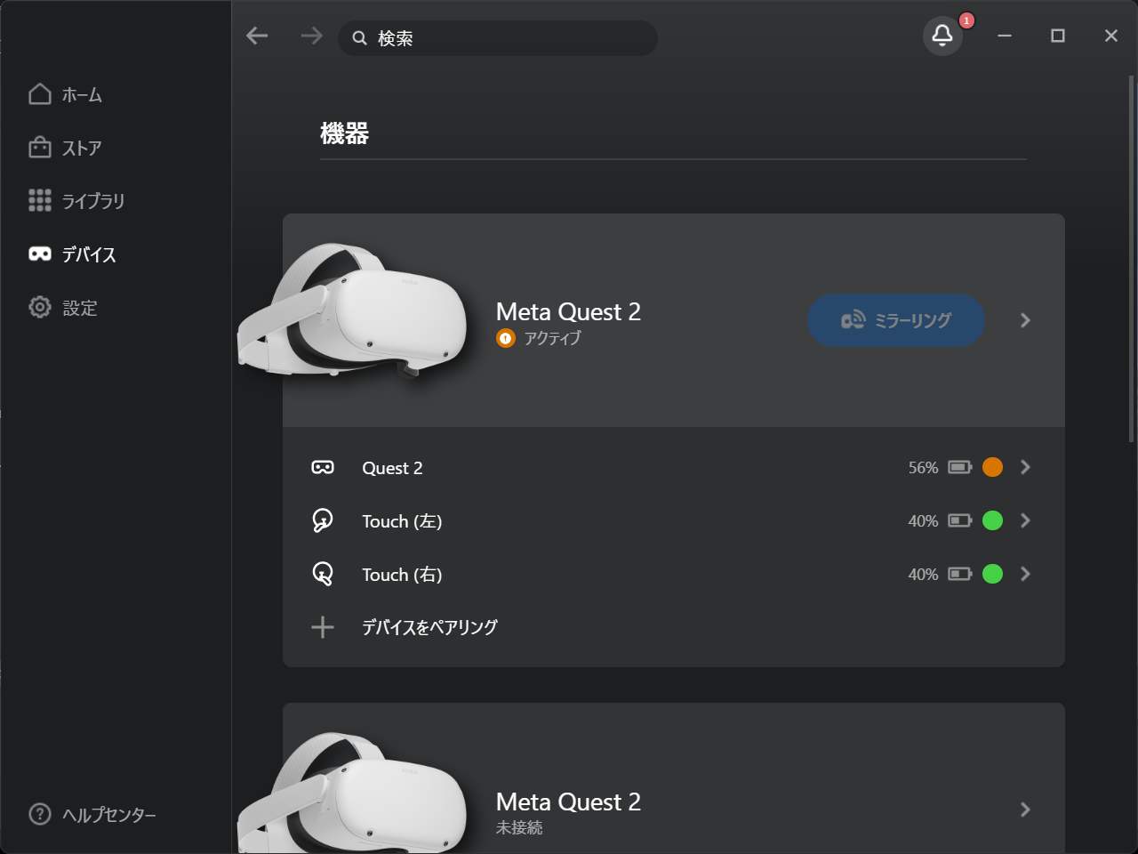Click the ミラーリング (Mirroring) button
This screenshot has width=1138, height=854.
click(x=896, y=320)
